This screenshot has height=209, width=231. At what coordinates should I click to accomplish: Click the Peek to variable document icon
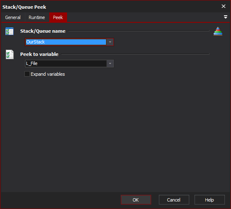[x=10, y=54]
